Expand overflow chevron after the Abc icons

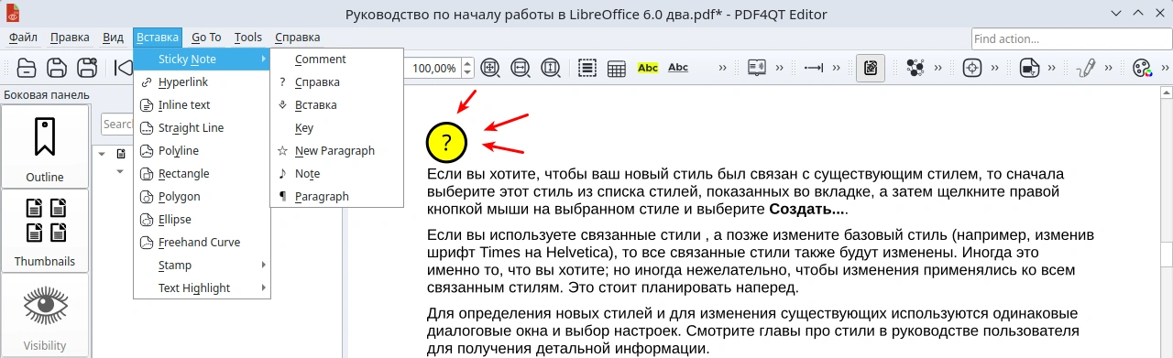pos(722,68)
